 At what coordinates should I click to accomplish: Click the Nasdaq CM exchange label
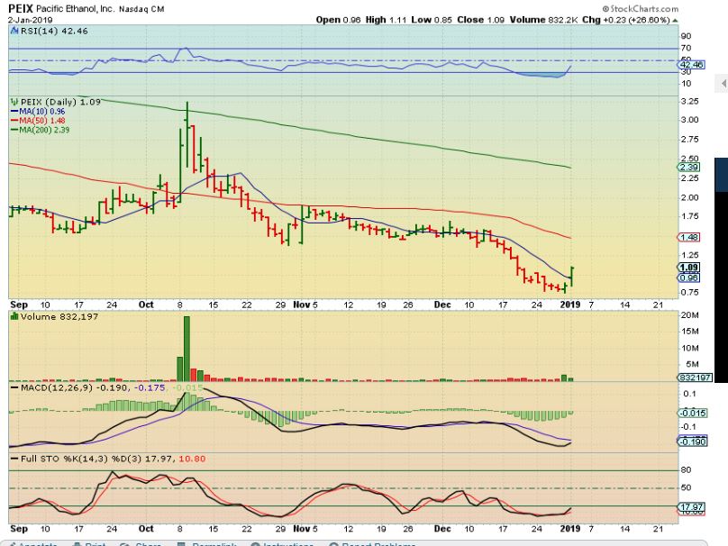pos(141,9)
